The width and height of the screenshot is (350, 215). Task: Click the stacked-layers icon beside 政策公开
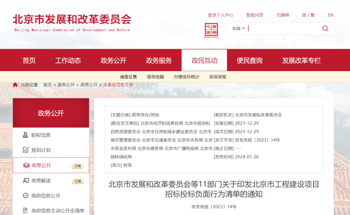[26, 165]
